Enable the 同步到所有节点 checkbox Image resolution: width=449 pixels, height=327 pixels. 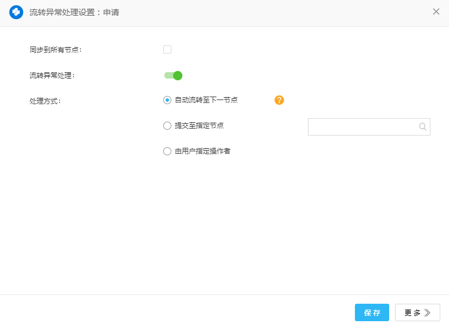[167, 49]
